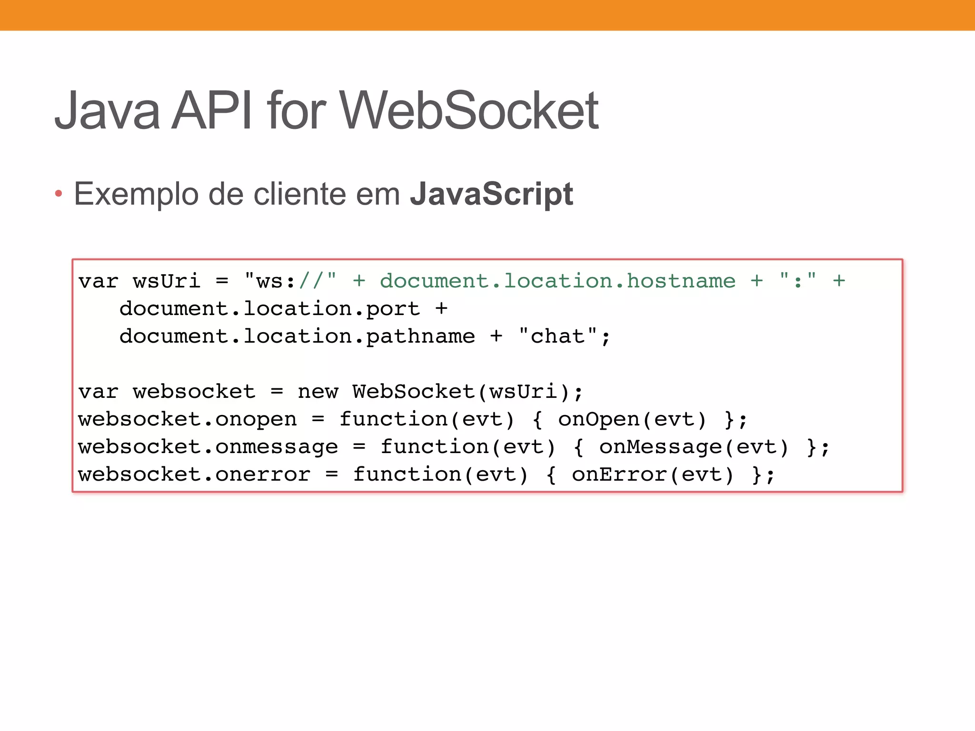Click the code line starting "var wsUri ="
Screen dimensions: 975x731
(462, 281)
